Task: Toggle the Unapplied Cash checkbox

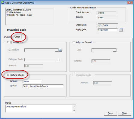Action: point(74,75)
